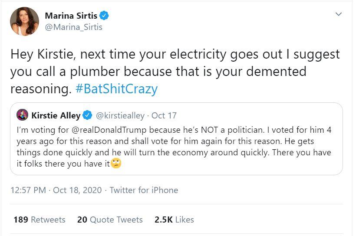Click the eye-roll emoji in quoted tweet
Image resolution: width=356 pixels, height=236 pixels.
point(115,164)
